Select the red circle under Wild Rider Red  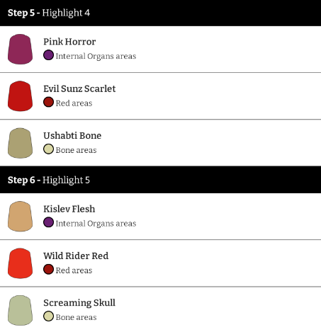click(x=48, y=269)
